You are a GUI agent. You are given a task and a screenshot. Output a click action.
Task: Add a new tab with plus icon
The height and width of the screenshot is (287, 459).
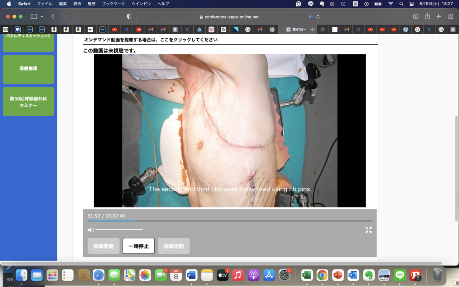tap(439, 17)
